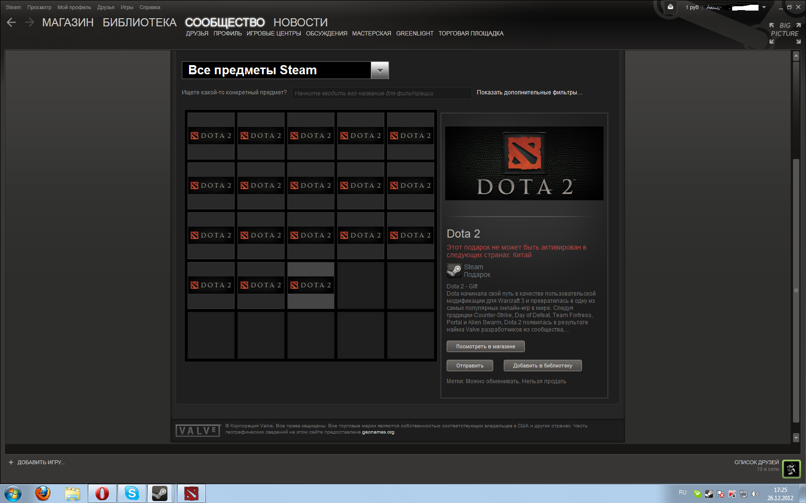The width and height of the screenshot is (806, 503).
Task: Open the Steam menu
Action: (13, 7)
